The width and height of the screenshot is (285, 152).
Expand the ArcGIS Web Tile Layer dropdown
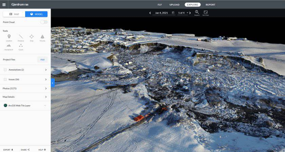[45, 105]
